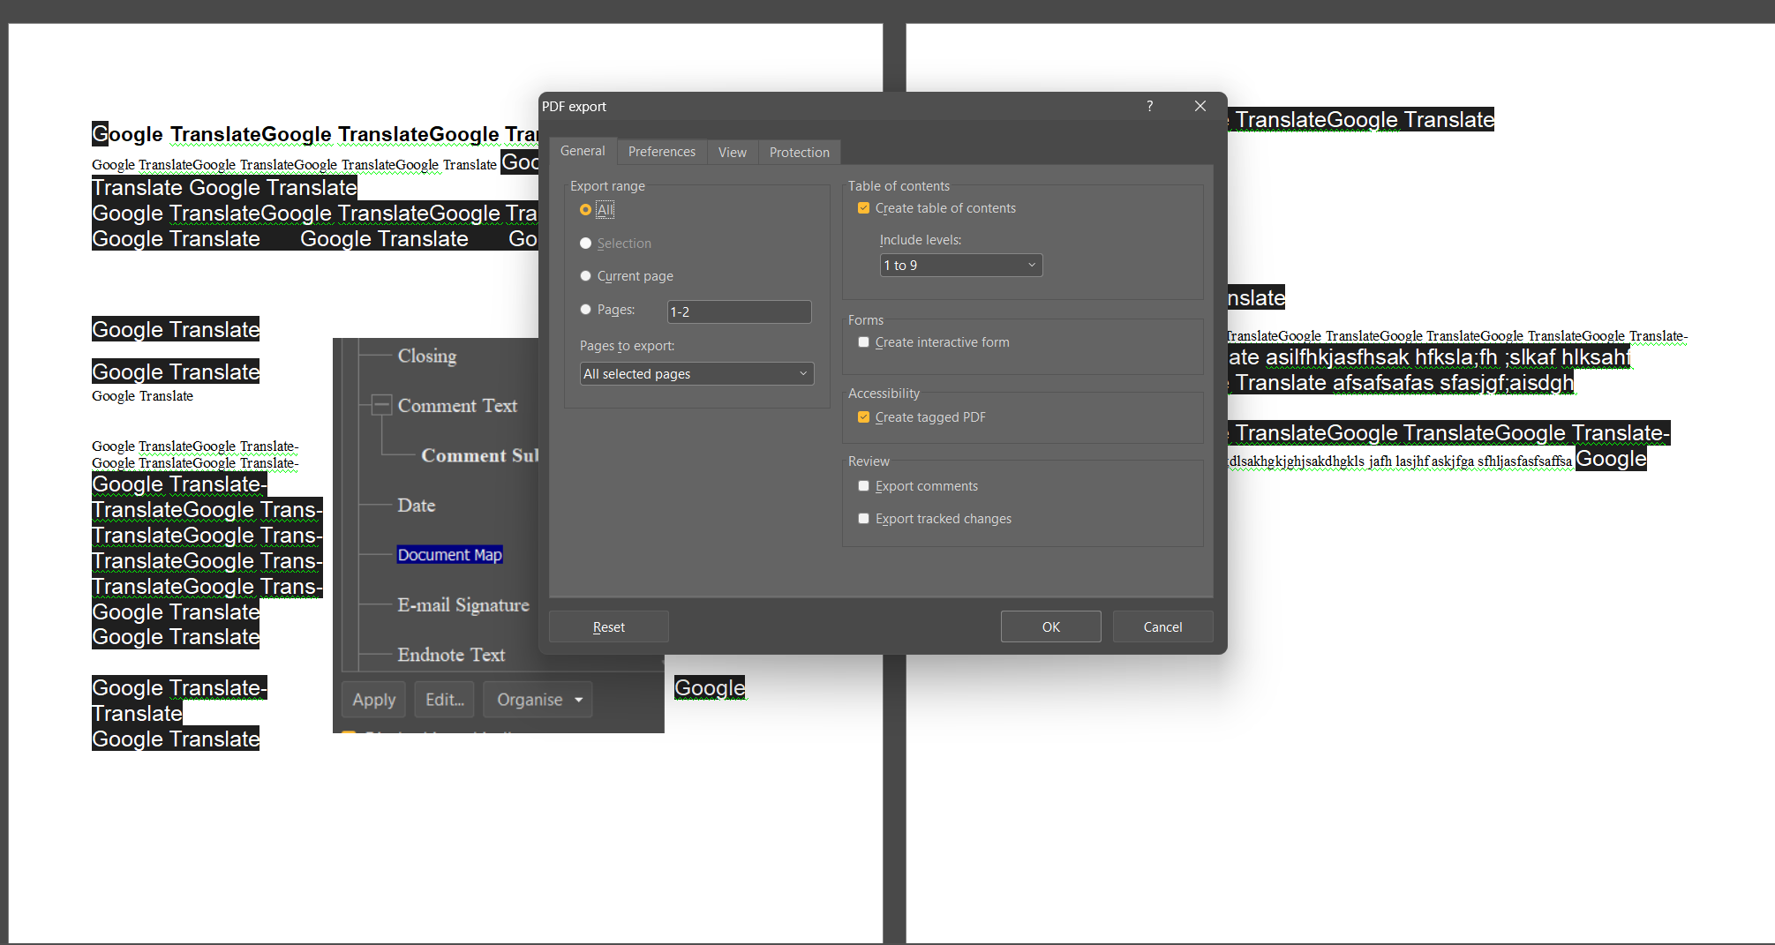Select the E-mail Signature style
Viewport: 1775px width, 945px height.
pyautogui.click(x=463, y=604)
